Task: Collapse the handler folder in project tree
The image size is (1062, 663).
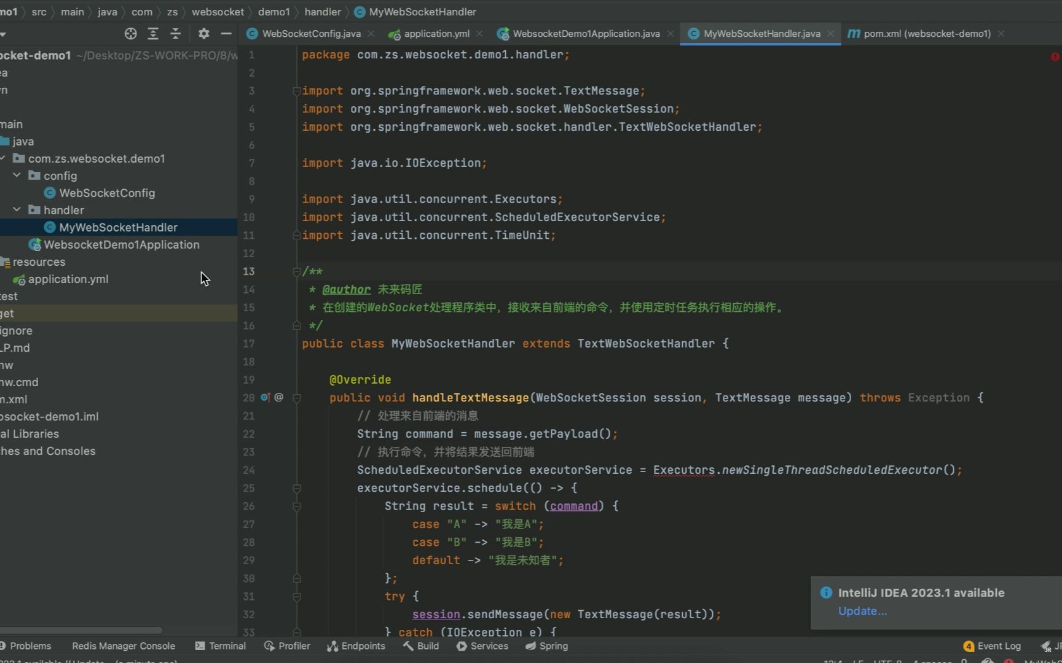Action: point(17,210)
